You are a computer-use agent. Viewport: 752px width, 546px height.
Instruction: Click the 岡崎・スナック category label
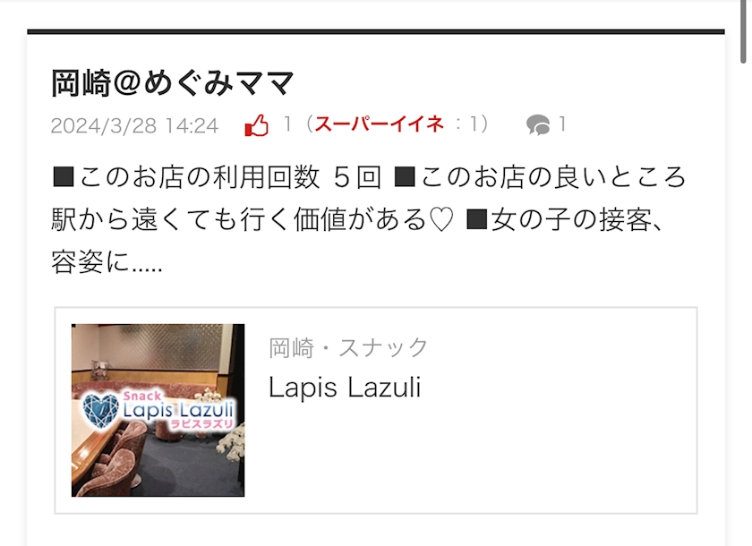347,347
